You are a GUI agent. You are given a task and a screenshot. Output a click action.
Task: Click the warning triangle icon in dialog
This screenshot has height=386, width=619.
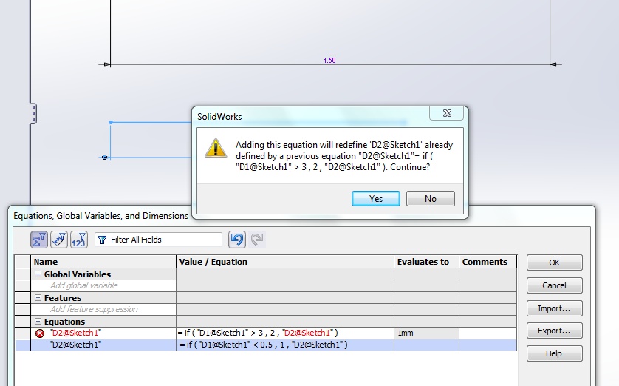[x=216, y=148]
